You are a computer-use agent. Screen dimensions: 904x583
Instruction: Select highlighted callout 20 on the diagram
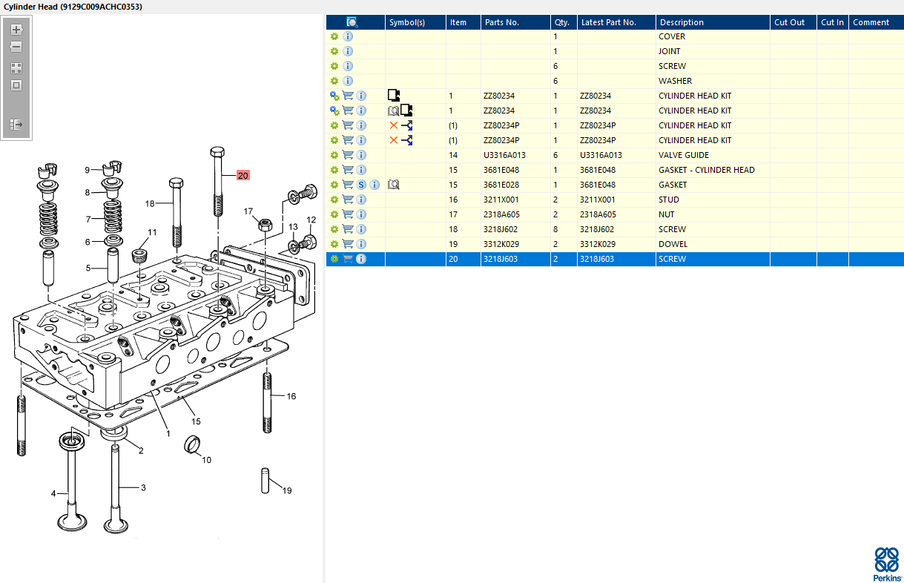243,176
